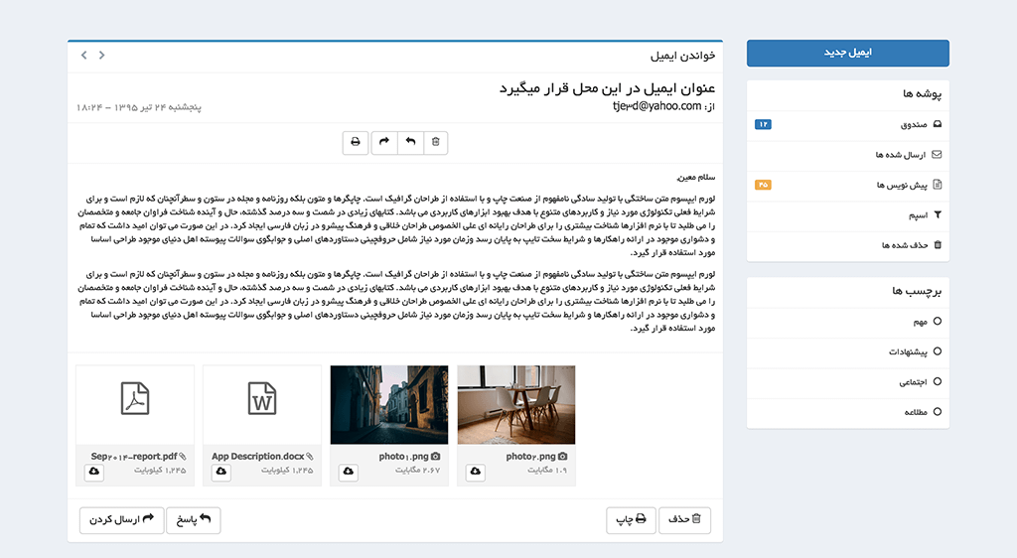The height and width of the screenshot is (558, 1017).
Task: Click sender address tje3d@yahoo.com
Action: [657, 106]
